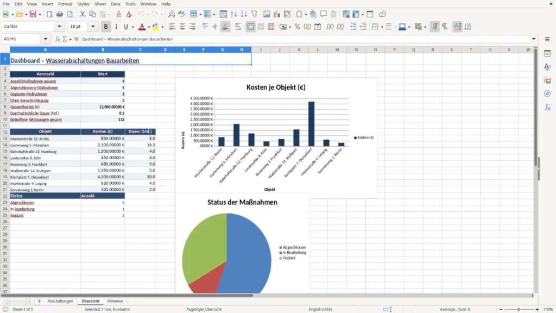This screenshot has width=556, height=313.
Task: Sort descending
Action: coord(244,14)
